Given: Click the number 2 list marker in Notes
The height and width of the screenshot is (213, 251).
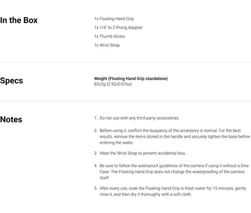Looking at the screenshot, I should click(96, 130).
